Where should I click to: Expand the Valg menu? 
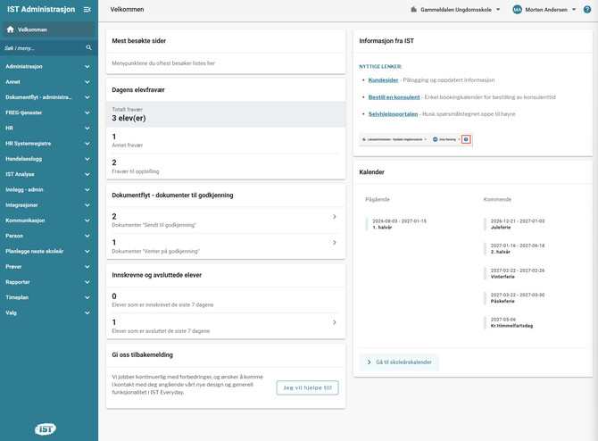click(x=48, y=312)
